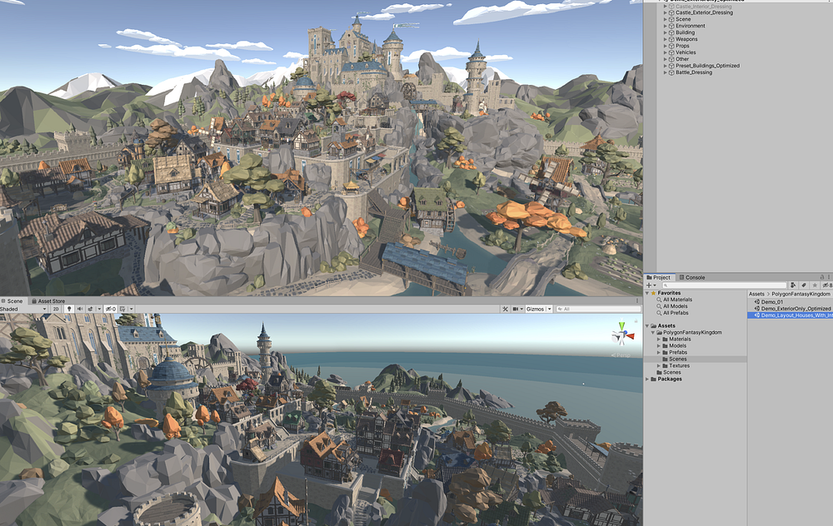
Task: Click Assets in the breadcrumb path
Action: (x=756, y=294)
